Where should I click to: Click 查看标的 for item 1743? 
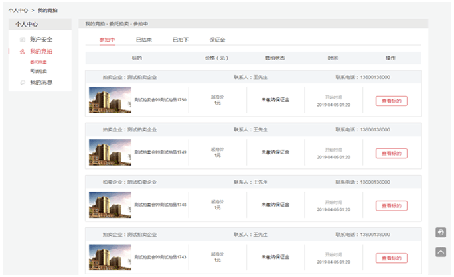point(392,258)
